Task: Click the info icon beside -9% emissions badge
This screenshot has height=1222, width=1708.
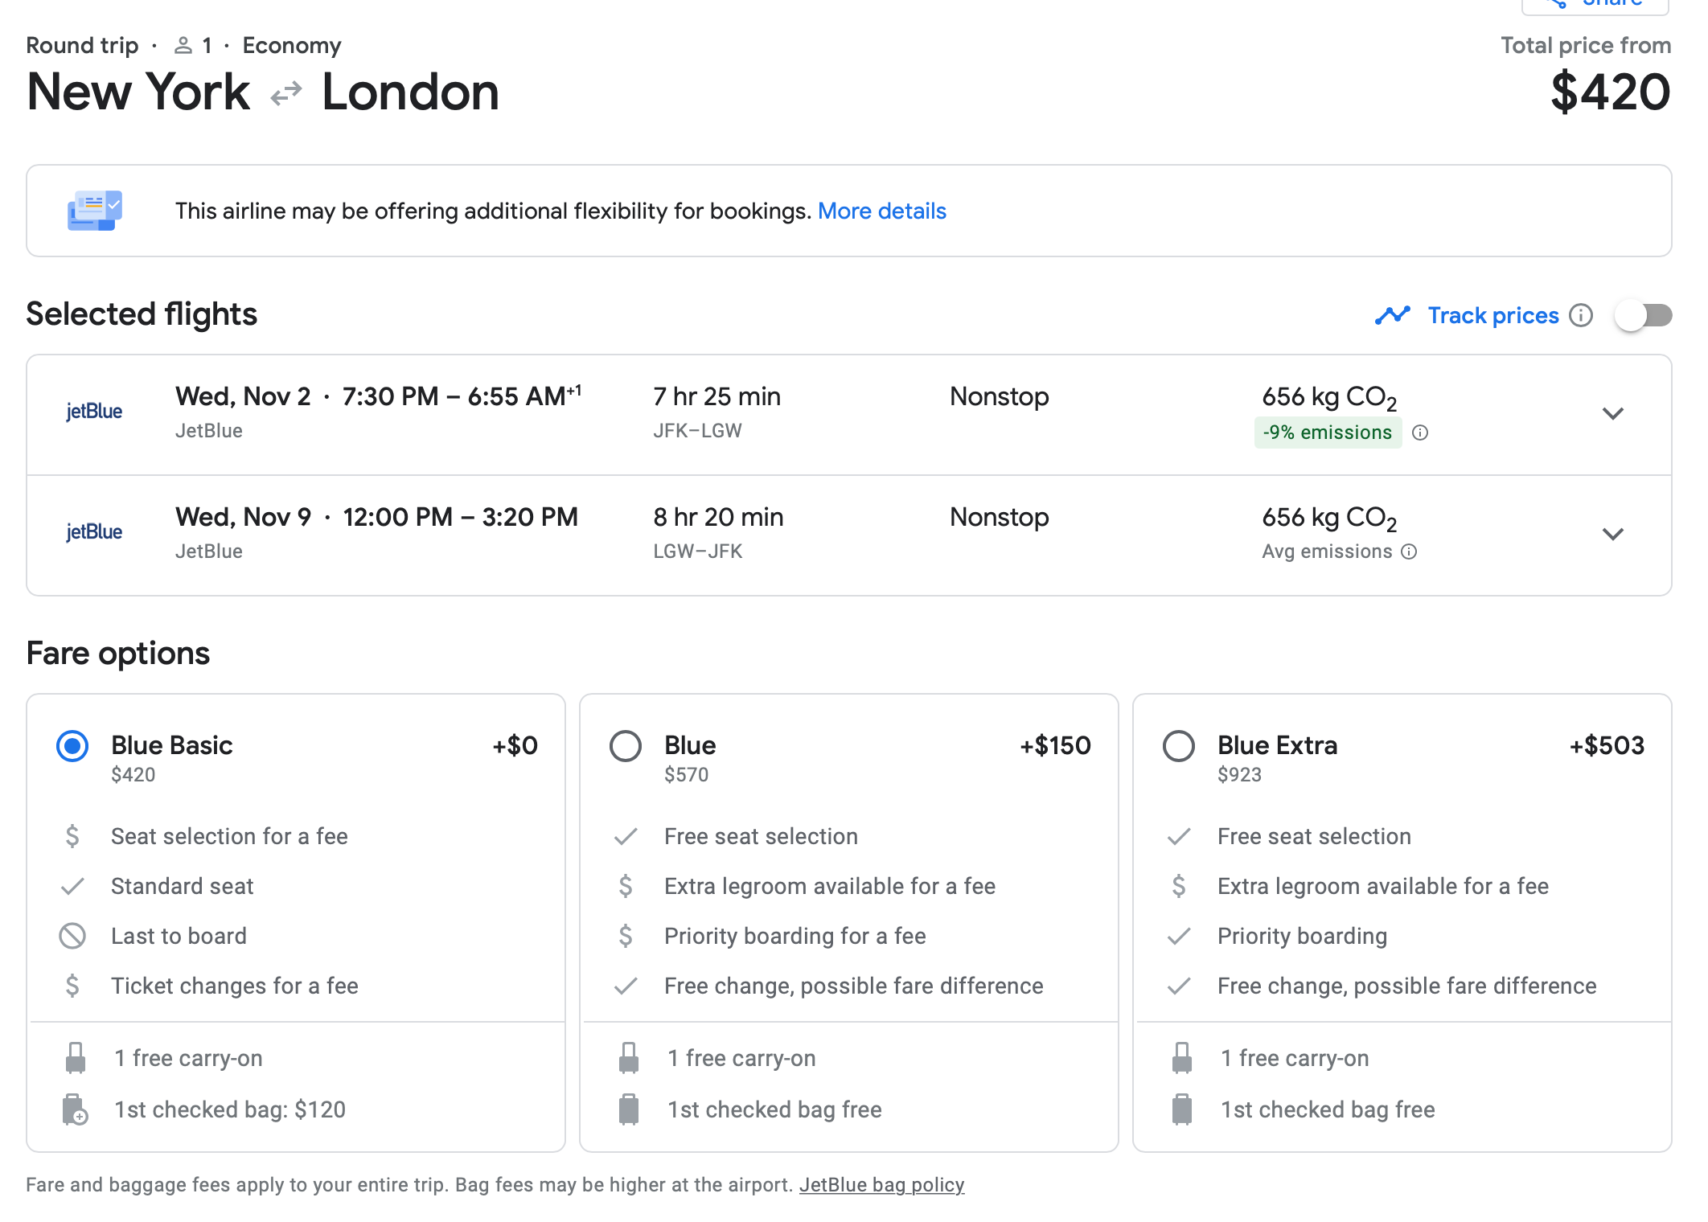Action: (1421, 433)
